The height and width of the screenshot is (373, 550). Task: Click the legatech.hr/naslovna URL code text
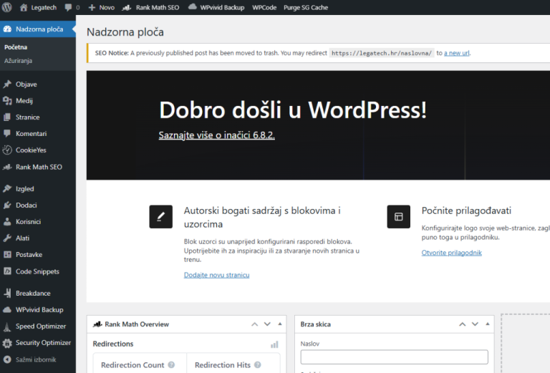[382, 53]
